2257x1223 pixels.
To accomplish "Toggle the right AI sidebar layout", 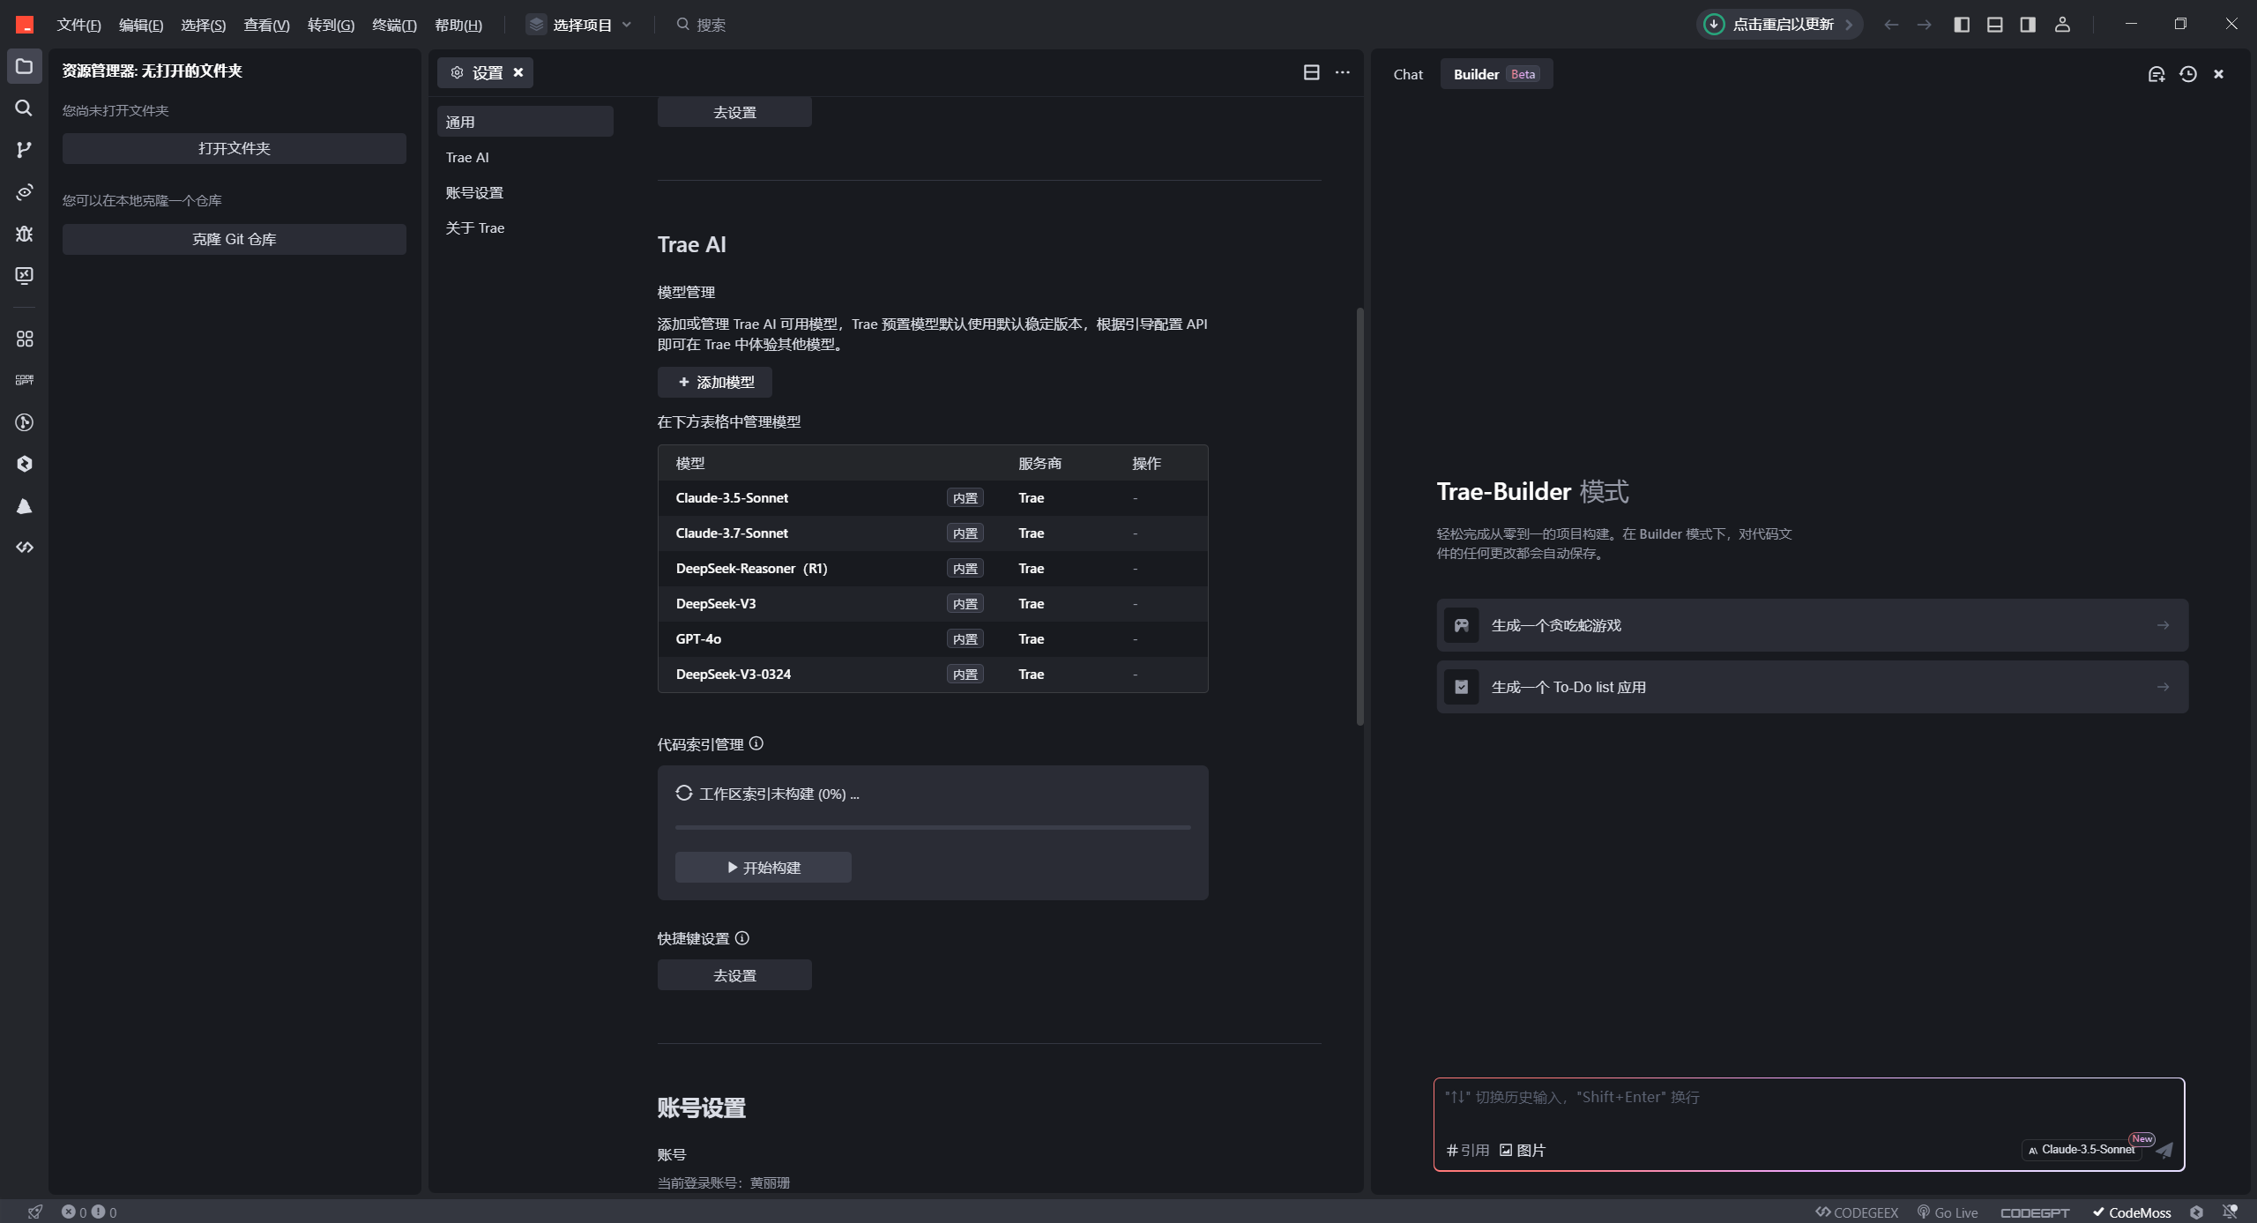I will point(2028,25).
